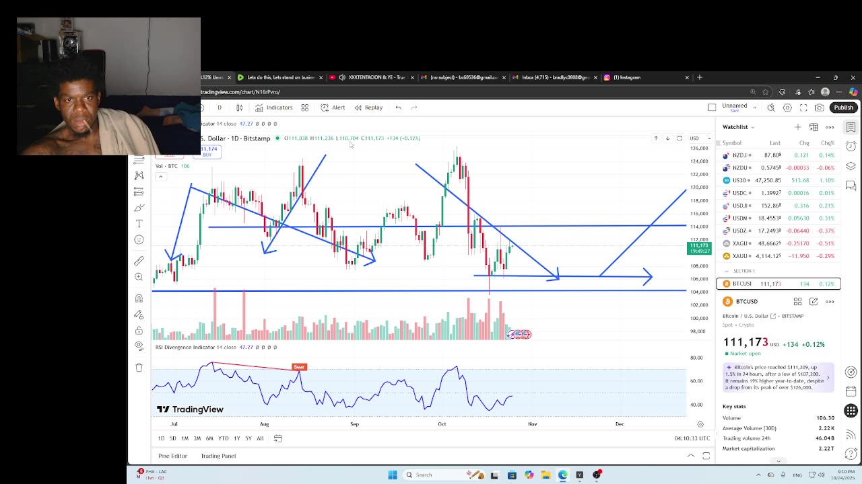Select the 1M time range
Screen dimensions: 862x484
click(x=185, y=438)
